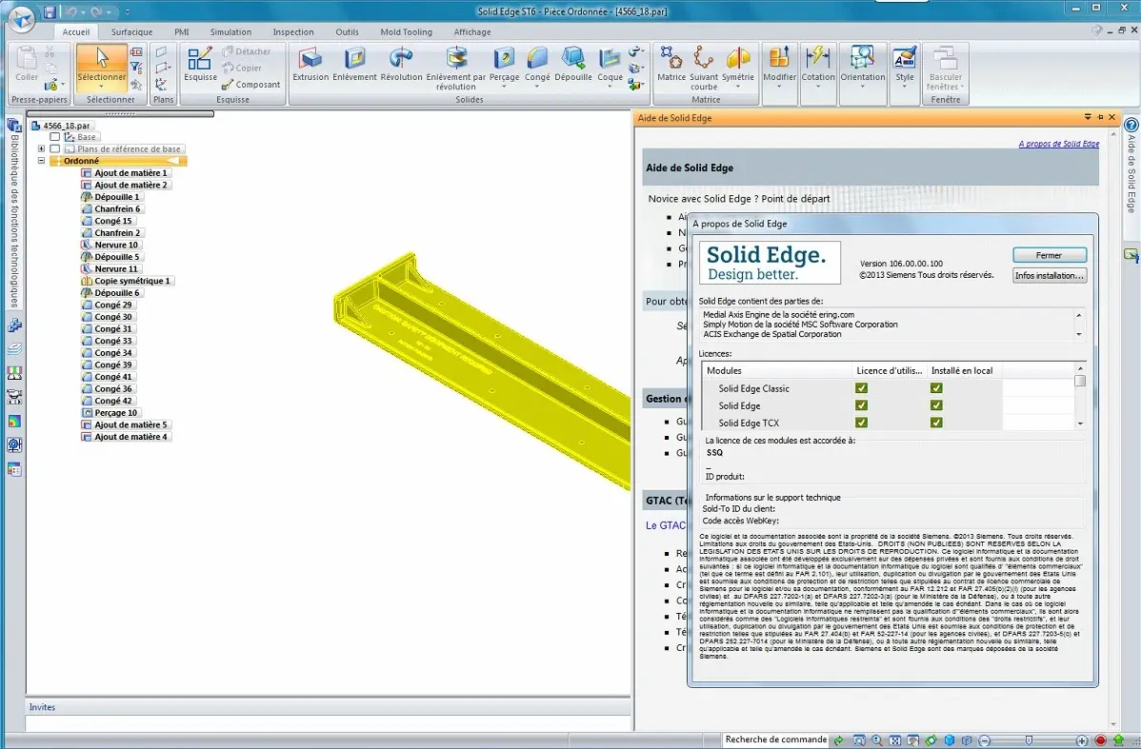Expand the Orientation dropdown arrow
1141x749 pixels.
(862, 87)
